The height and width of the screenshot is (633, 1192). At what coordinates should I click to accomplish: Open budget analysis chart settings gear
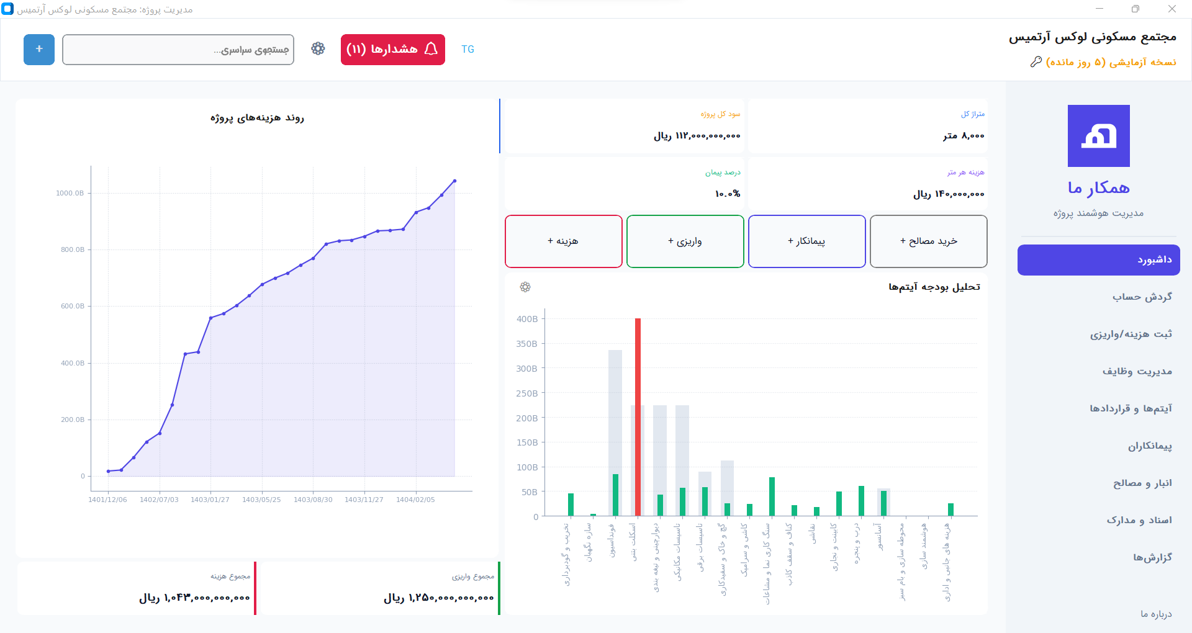point(525,287)
